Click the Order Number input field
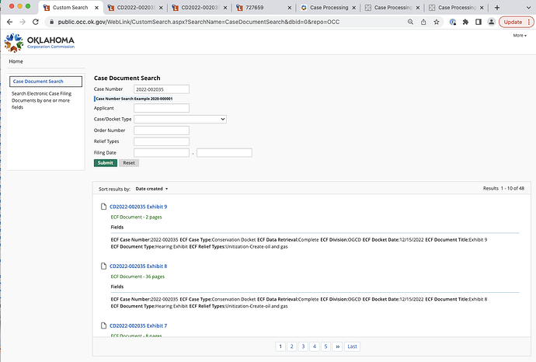The image size is (536, 362). (x=162, y=131)
